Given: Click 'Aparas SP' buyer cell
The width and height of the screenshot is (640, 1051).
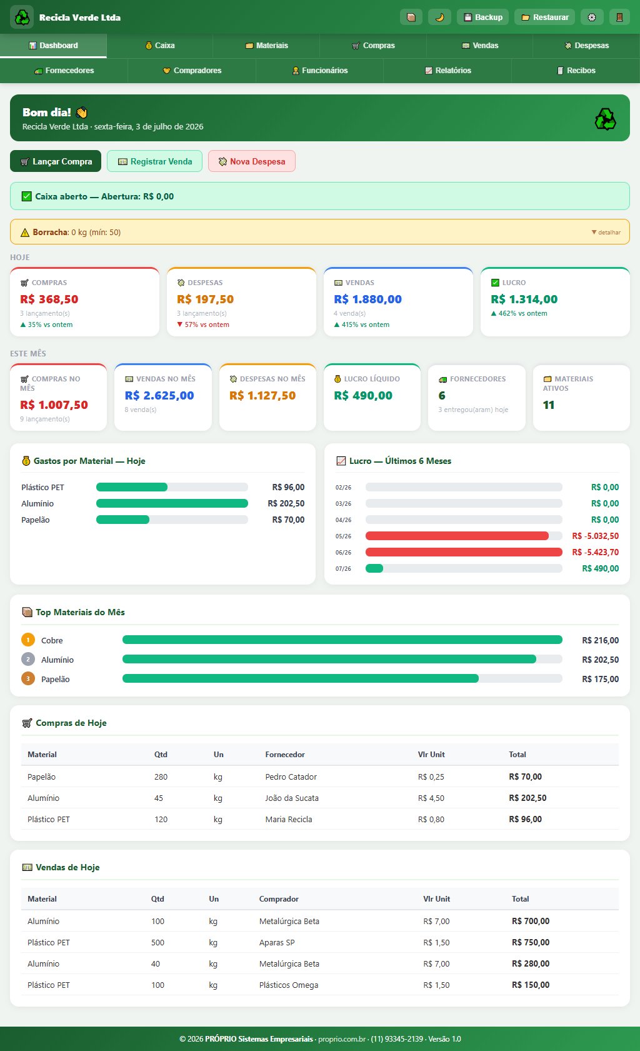Looking at the screenshot, I should coord(277,942).
